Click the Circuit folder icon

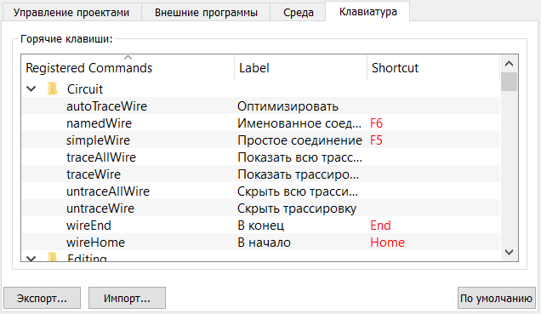click(x=53, y=89)
